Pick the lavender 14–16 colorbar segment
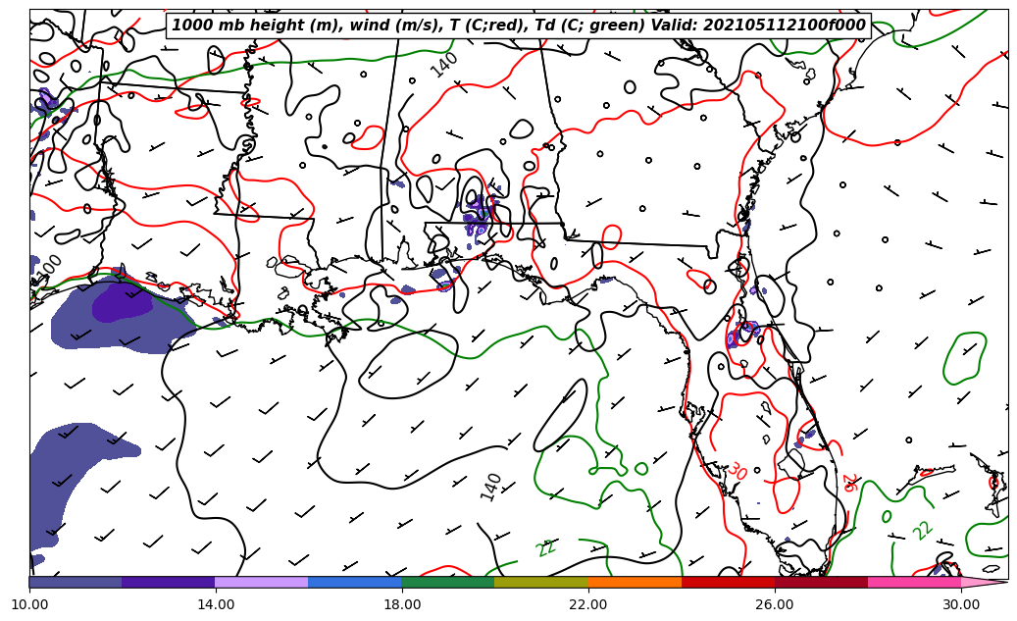Viewport: 1017px width, 621px height. 262,582
